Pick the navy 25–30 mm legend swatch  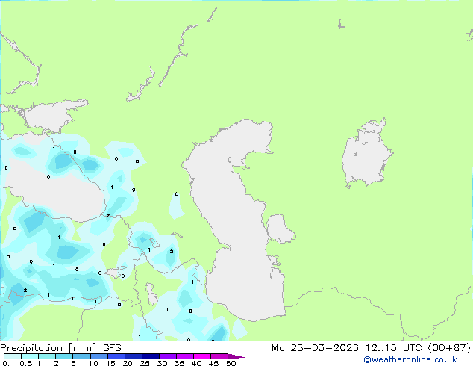coord(150,356)
